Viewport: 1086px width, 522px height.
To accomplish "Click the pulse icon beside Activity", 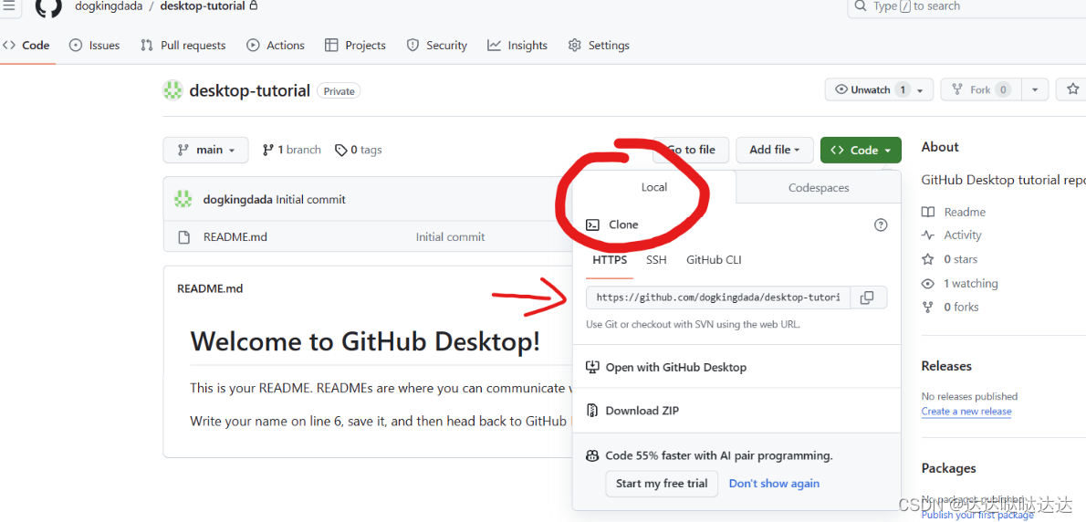I will pos(927,235).
